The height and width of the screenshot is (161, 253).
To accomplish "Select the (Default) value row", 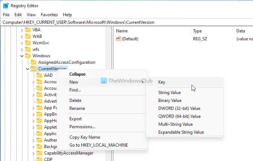I will (184, 39).
